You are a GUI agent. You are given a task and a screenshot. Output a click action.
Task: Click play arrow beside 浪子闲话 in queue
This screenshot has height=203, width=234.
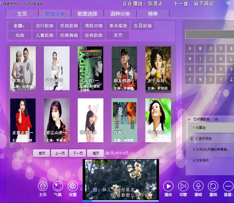point(192,139)
